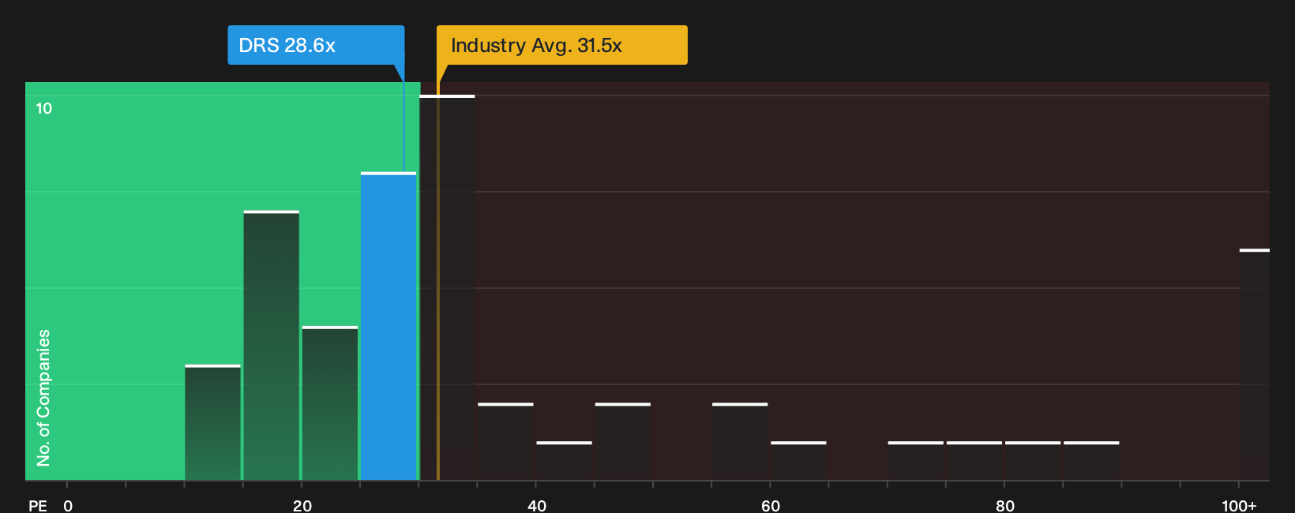Click the '10' y-axis value label
Screen dimensions: 1295x513
tap(44, 108)
